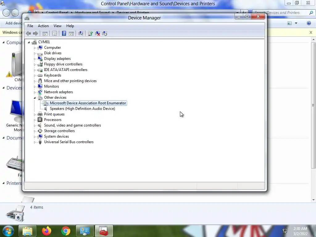Click the Uninstall device red X icon

coord(98,33)
